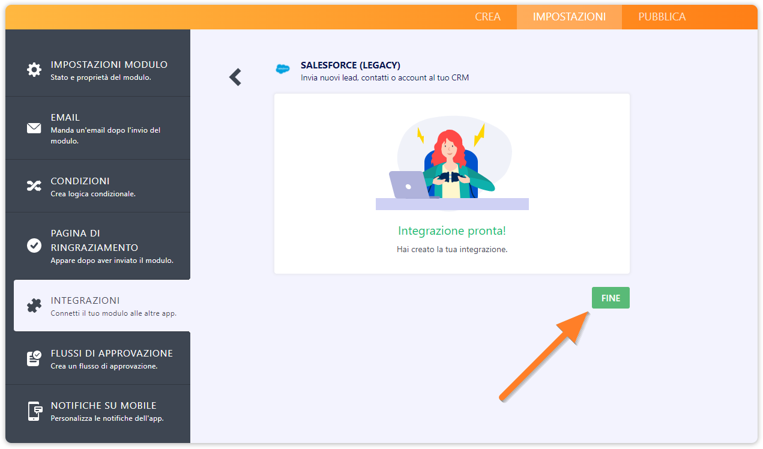Click 'Connetti il tuo modulo alle altre app.'
Screen dimensions: 763x449
113,313
